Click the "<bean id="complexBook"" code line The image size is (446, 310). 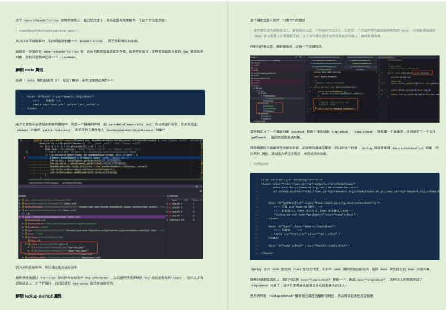[308, 246]
